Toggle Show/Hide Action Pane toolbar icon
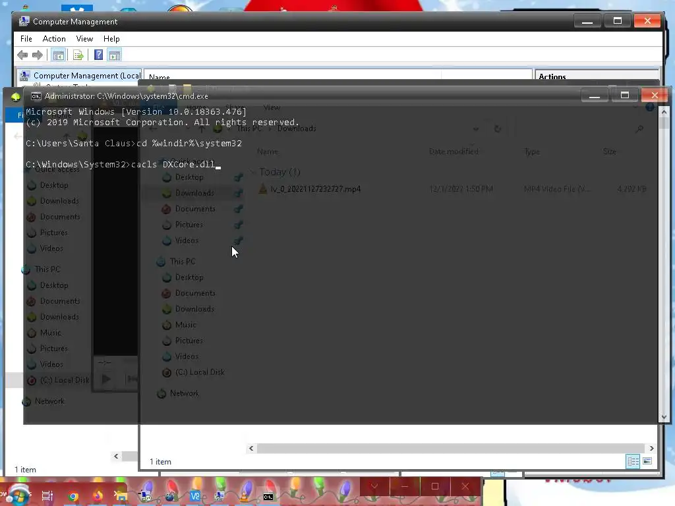 point(115,55)
